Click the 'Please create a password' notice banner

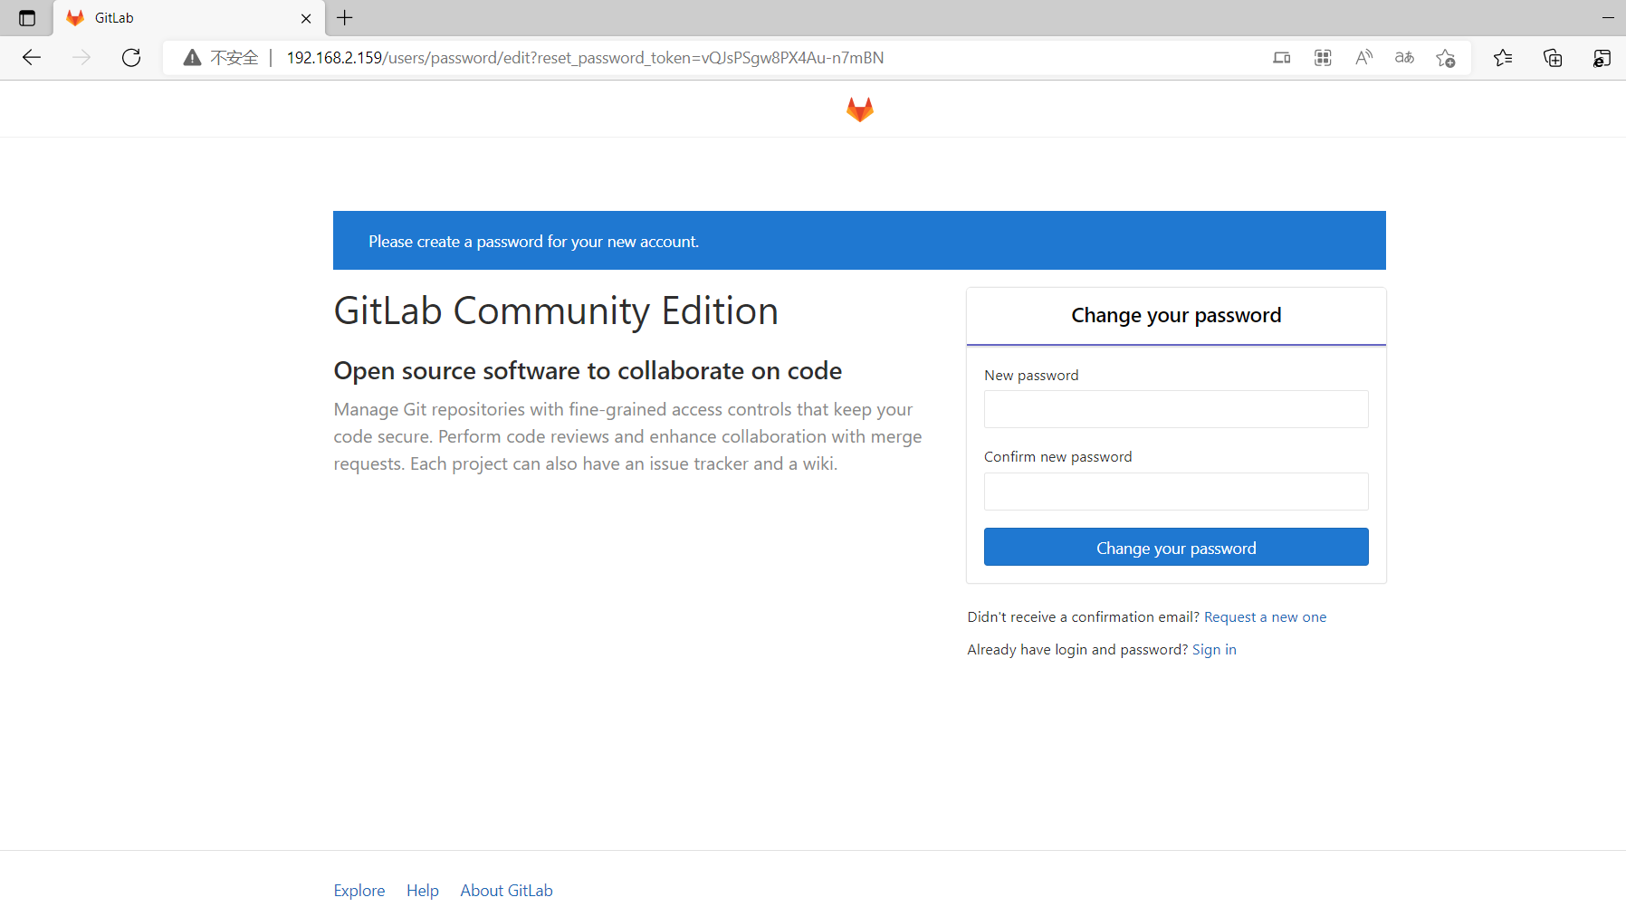coord(859,241)
